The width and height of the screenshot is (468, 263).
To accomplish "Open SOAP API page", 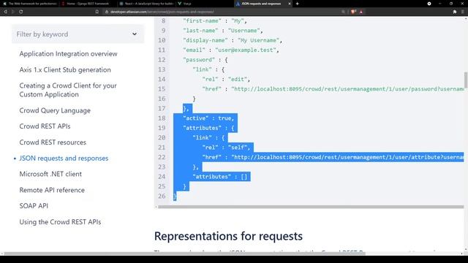I will pos(34,206).
